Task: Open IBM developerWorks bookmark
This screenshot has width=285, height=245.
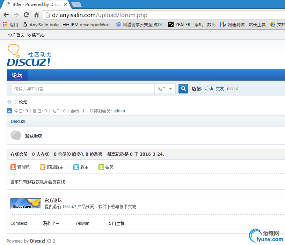Action: coord(87,24)
